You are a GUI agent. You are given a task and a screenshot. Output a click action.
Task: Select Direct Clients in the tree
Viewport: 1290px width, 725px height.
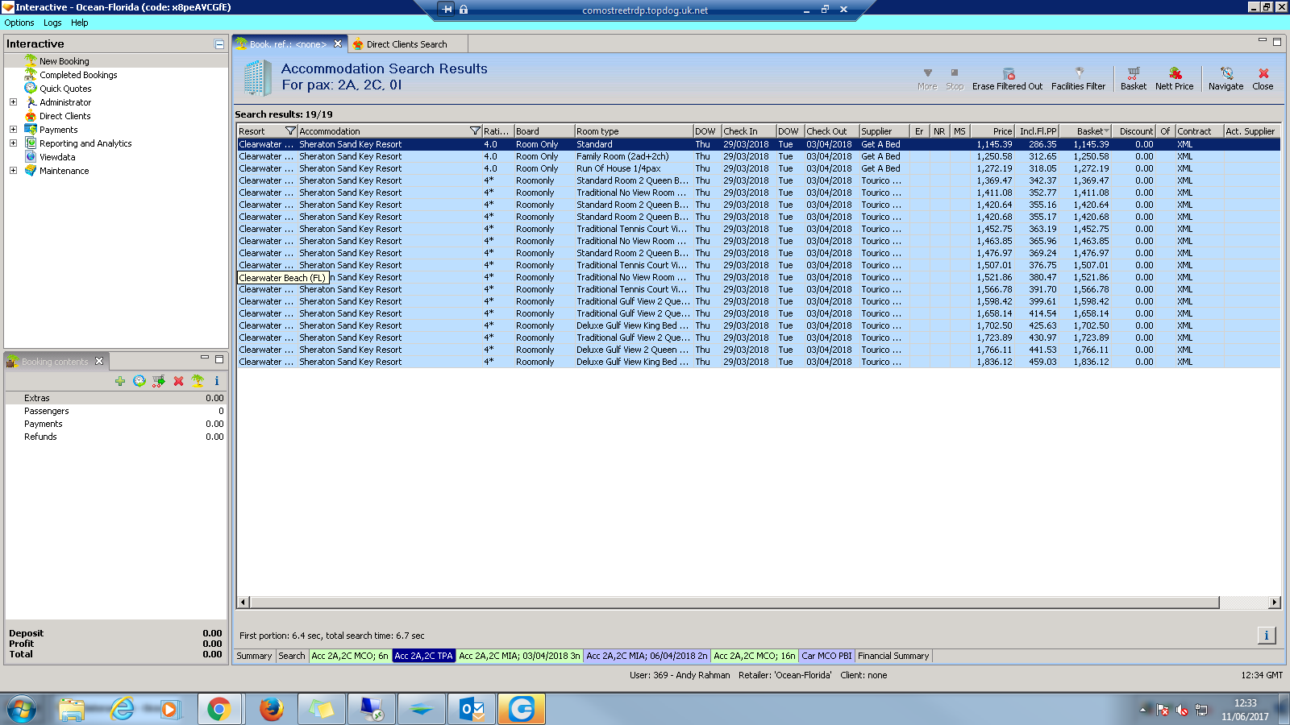click(65, 116)
